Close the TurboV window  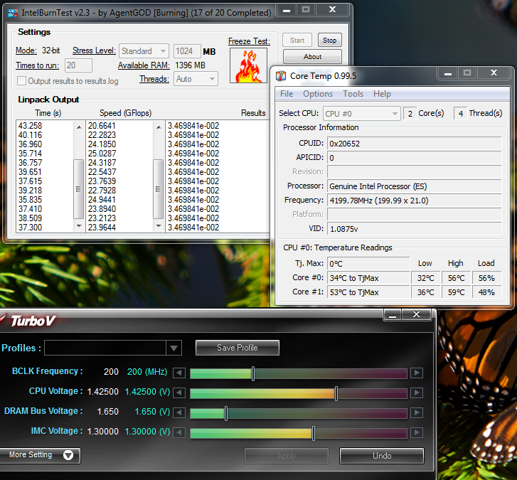pyautogui.click(x=417, y=315)
